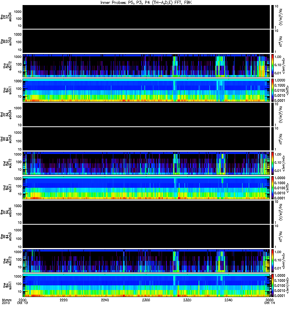Click the the fbk scm1 spectrogram panel
292x311 pixels.
[x=146, y=285]
